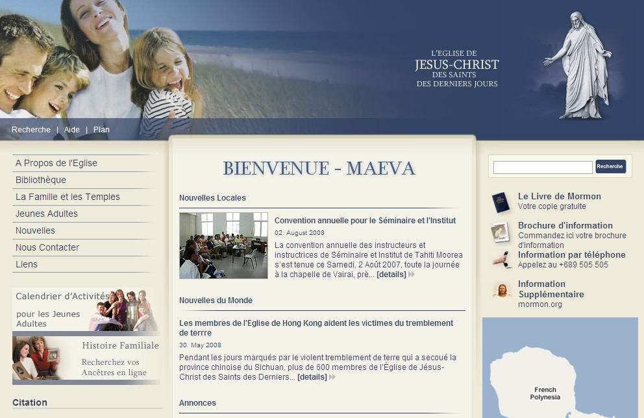Open the Convention annuelle article headline
This screenshot has width=644, height=418.
tap(365, 221)
